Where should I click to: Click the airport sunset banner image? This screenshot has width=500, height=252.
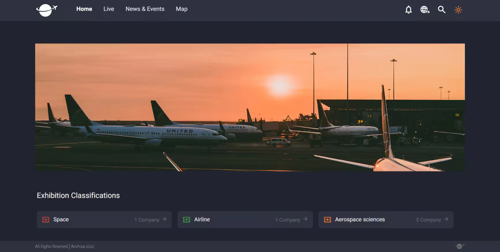250,107
